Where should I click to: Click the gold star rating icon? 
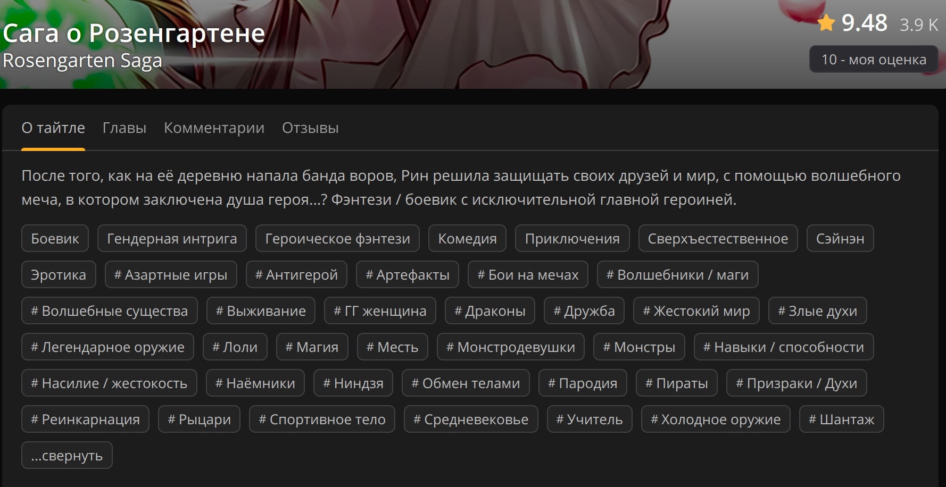click(x=826, y=23)
